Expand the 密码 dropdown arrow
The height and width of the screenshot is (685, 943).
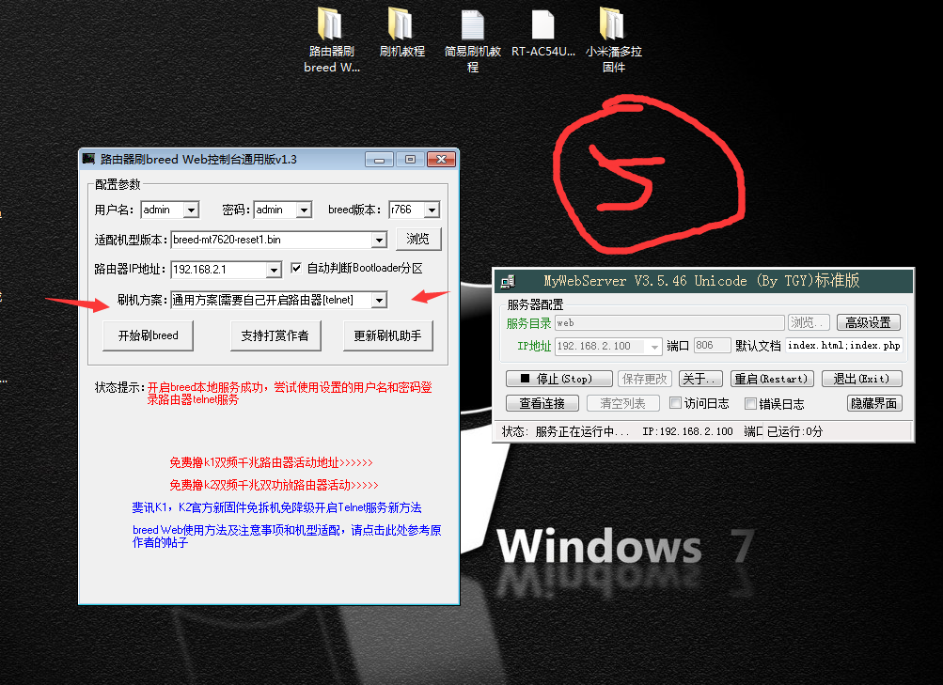point(305,210)
